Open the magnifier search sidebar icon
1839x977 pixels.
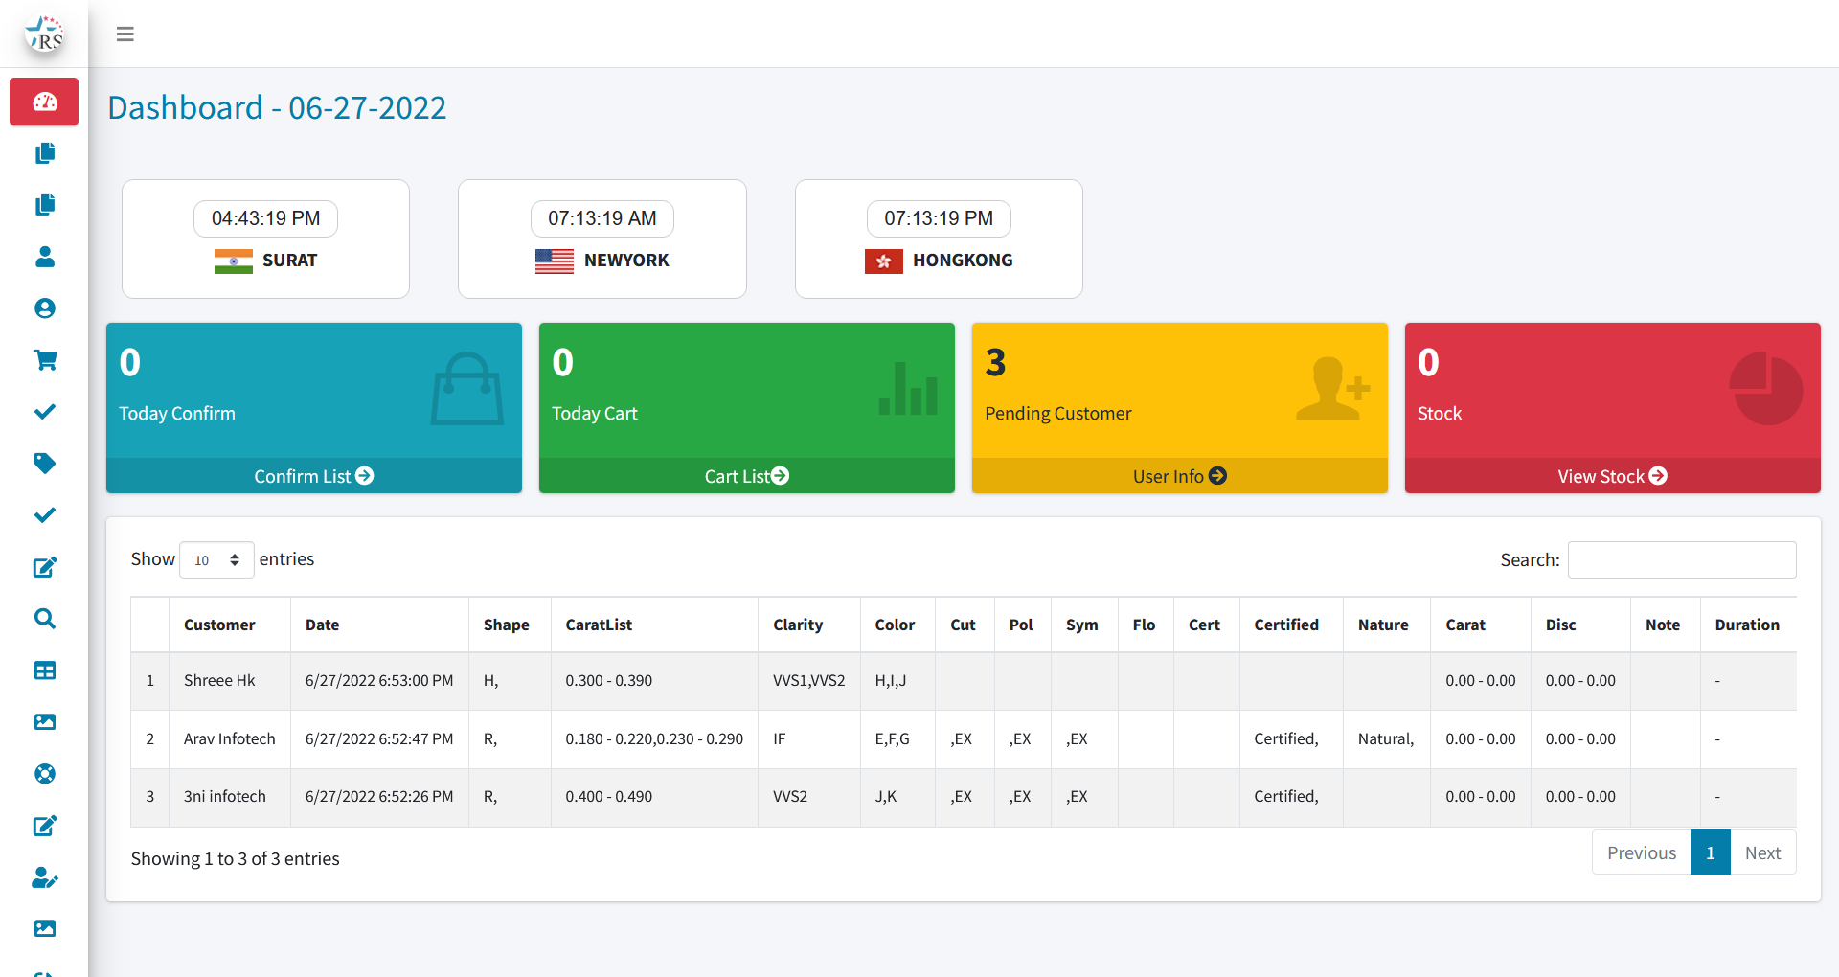(x=44, y=619)
